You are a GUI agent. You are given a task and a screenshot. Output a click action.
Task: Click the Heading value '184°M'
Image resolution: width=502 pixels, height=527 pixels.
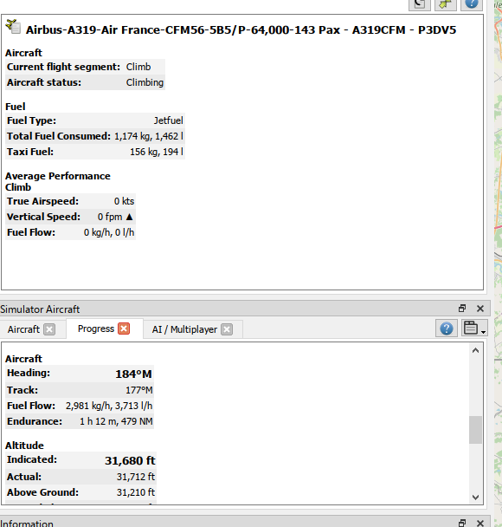pos(133,374)
